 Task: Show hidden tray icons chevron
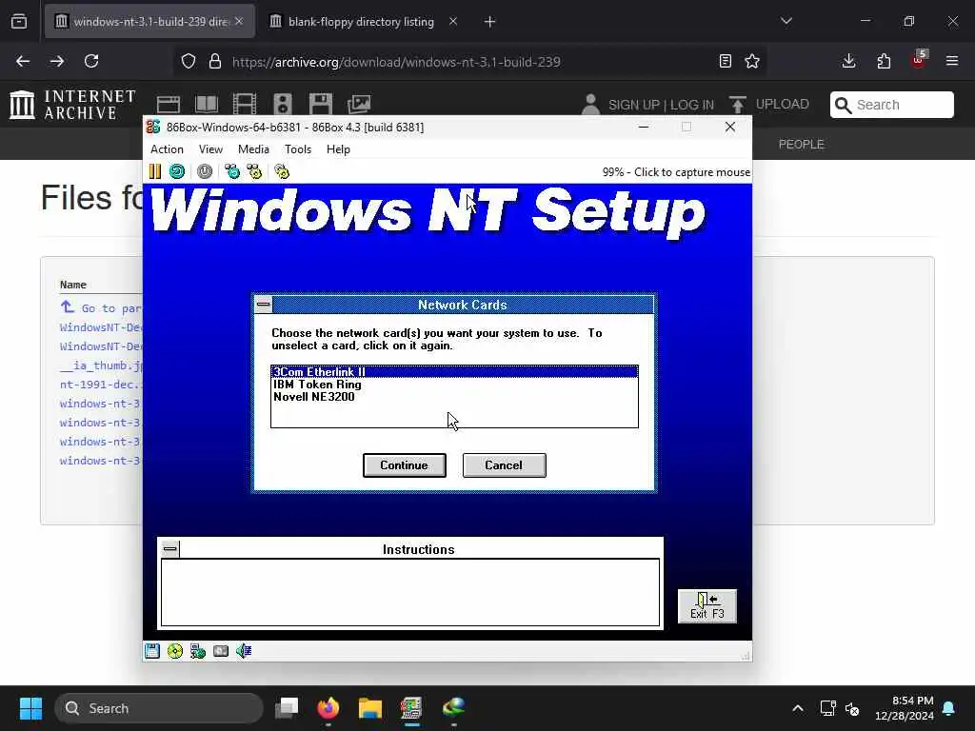798,708
